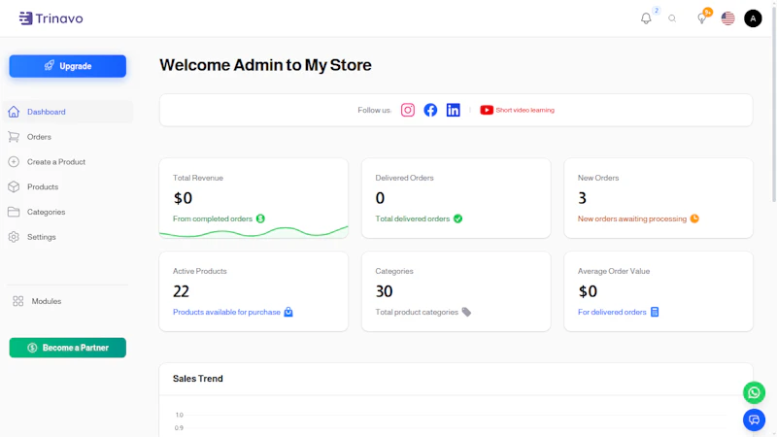Screen dimensions: 777x437
Task: Click the Delivered Orders label
Action: [404, 178]
